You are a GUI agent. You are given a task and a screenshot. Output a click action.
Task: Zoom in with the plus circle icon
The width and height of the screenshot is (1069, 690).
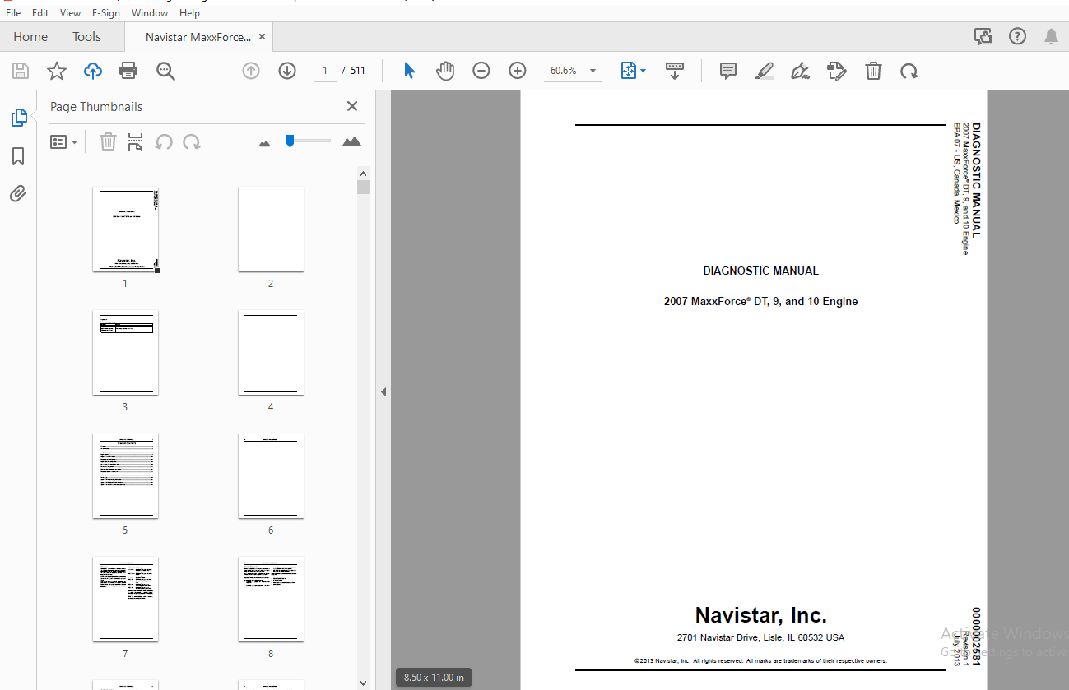(x=518, y=71)
